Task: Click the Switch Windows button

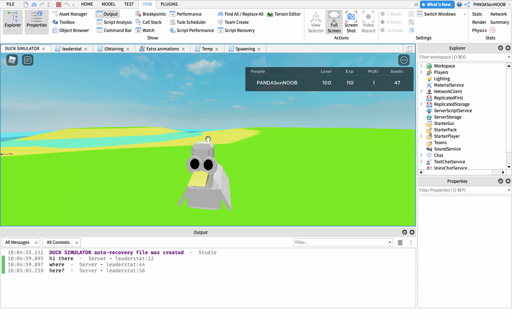Action: [x=436, y=14]
